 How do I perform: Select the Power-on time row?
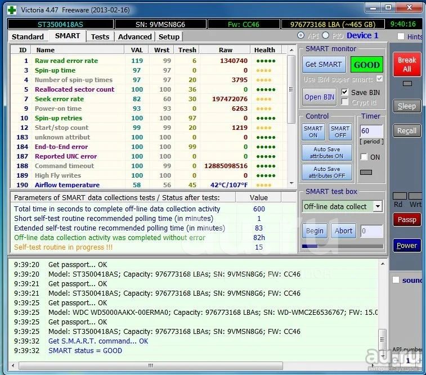(149, 109)
